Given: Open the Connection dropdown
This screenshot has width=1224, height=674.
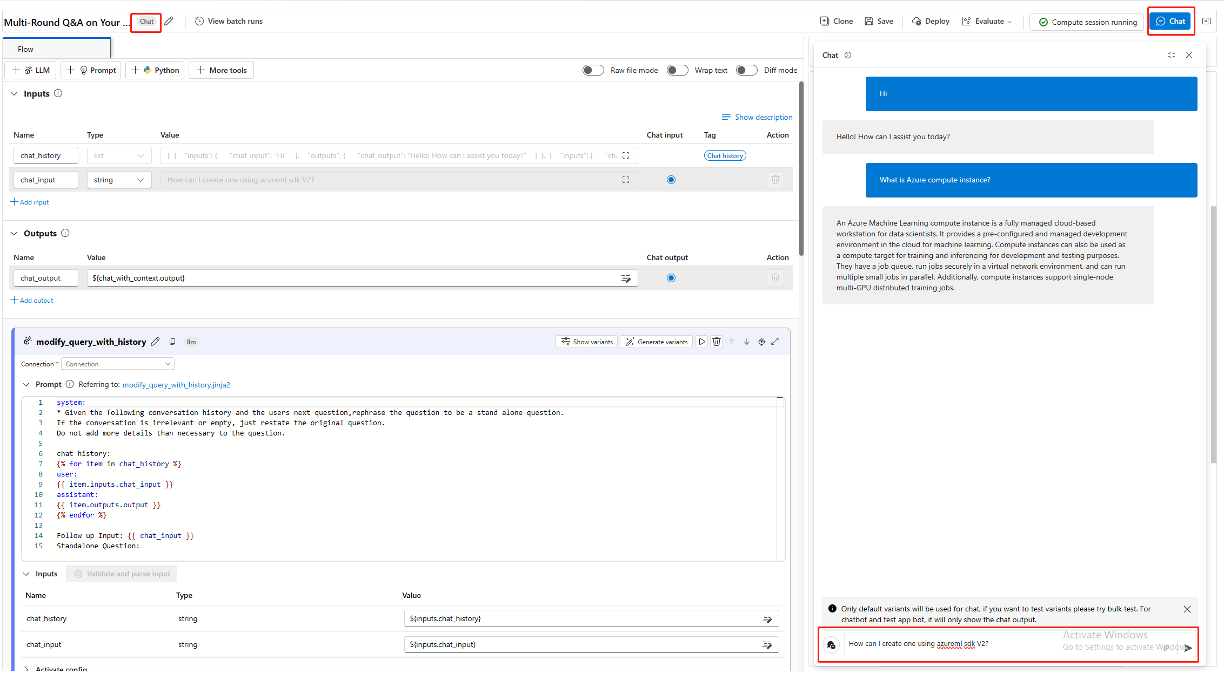Looking at the screenshot, I should click(x=117, y=364).
